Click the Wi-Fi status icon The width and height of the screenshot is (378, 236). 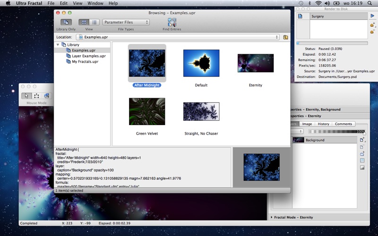(318, 3)
